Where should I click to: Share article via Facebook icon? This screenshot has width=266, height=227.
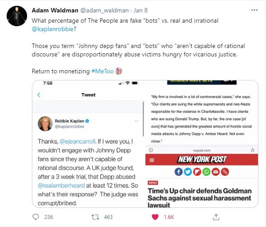coord(179,172)
